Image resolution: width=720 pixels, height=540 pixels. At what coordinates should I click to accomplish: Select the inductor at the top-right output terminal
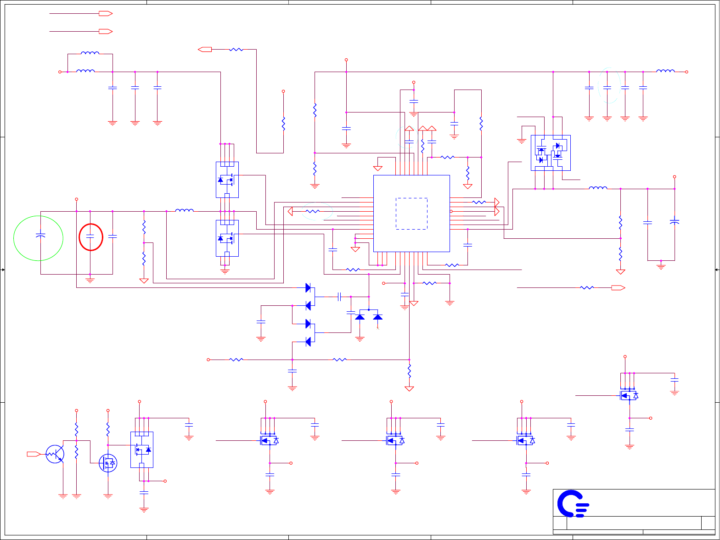[665, 71]
